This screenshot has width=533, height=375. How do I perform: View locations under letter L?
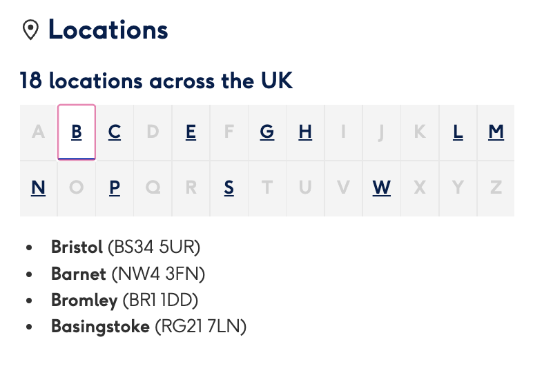click(458, 132)
